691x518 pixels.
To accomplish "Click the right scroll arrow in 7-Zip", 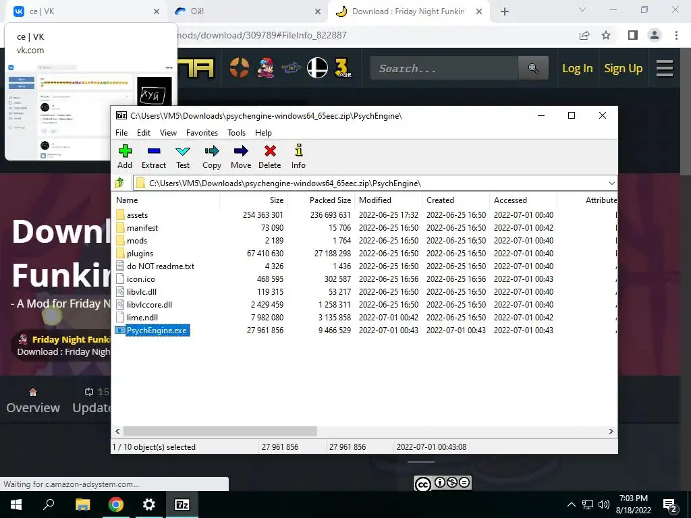I will pos(611,431).
